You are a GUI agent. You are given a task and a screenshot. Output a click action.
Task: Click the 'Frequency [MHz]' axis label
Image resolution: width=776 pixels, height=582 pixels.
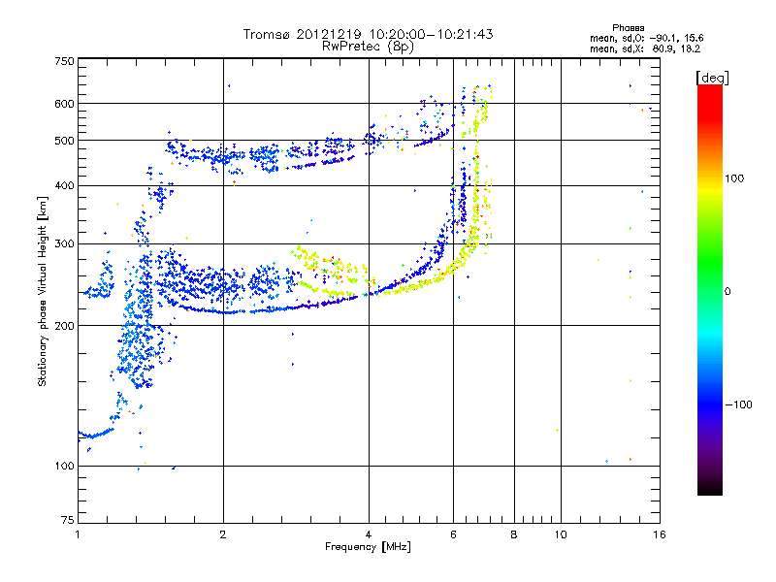click(x=368, y=547)
